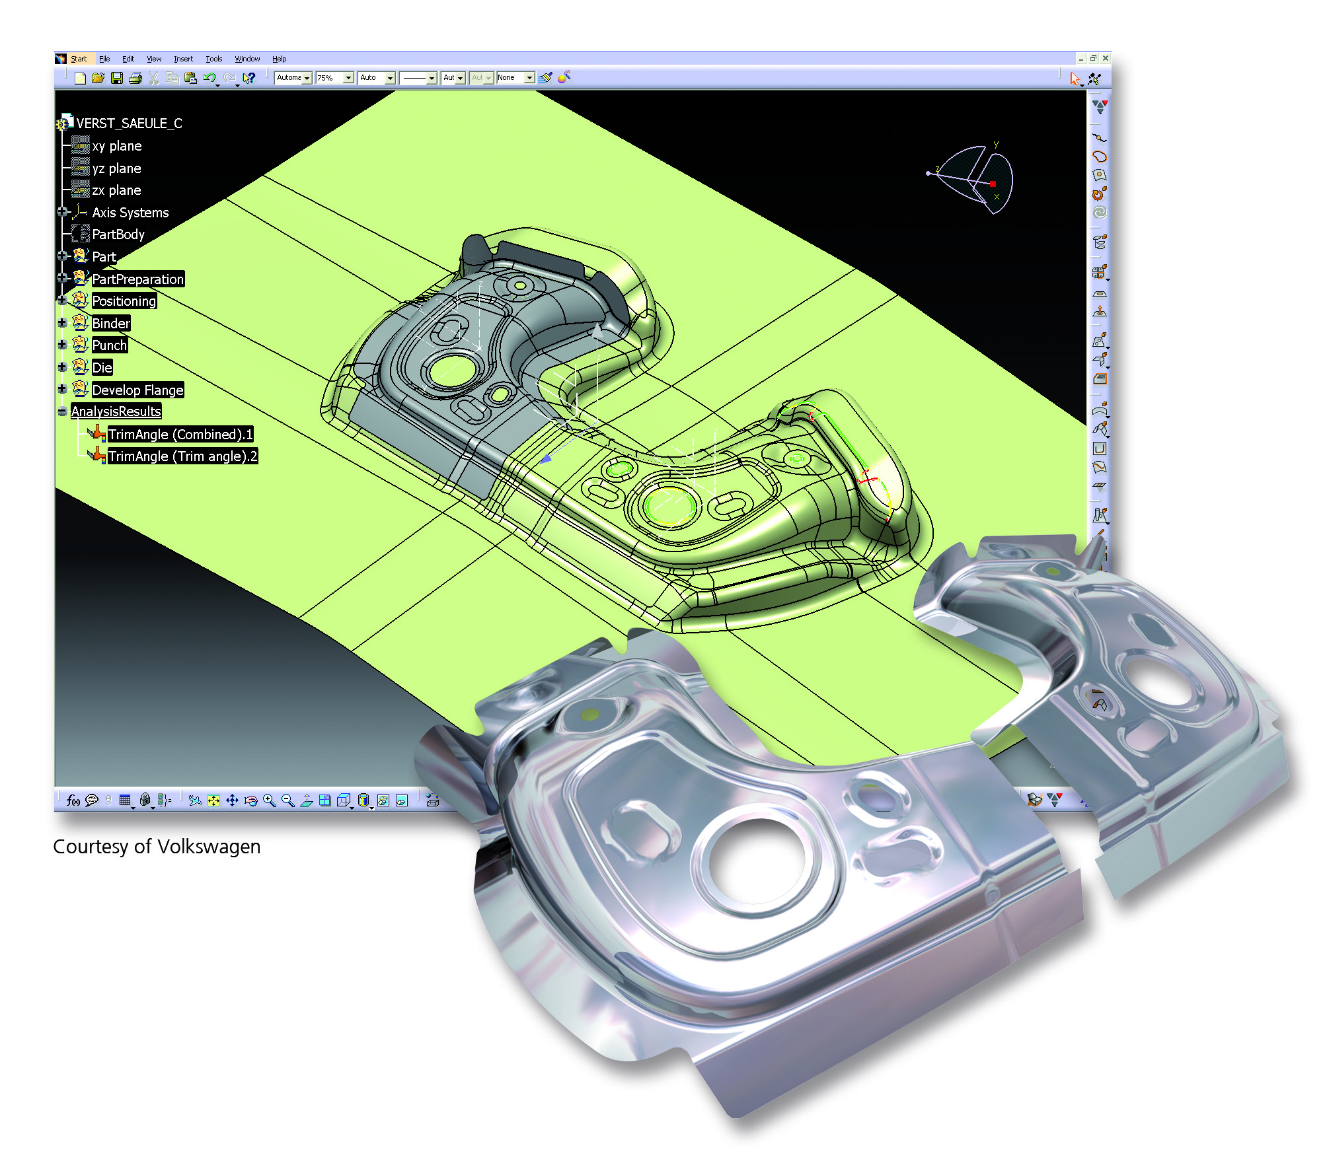This screenshot has width=1327, height=1169.
Task: Select the Develop Flange tree item
Action: coord(137,390)
